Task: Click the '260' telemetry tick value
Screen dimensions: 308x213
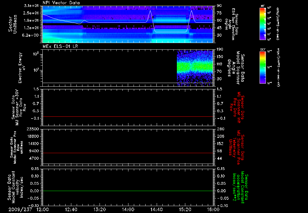Action: pyautogui.click(x=220, y=129)
